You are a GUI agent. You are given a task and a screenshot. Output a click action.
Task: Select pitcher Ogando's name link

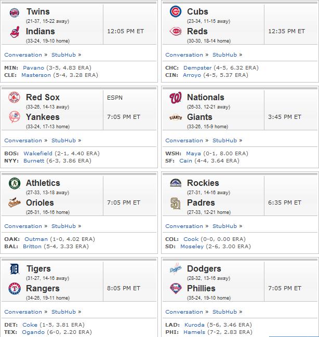[33, 332]
